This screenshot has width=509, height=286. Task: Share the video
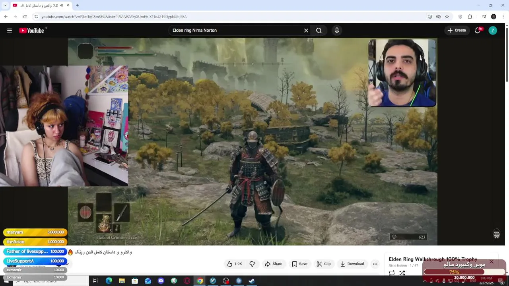274,264
